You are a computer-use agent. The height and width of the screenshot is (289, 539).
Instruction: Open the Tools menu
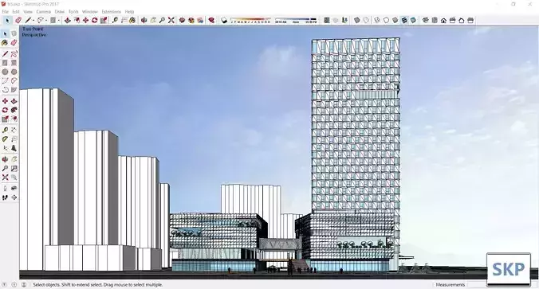pyautogui.click(x=73, y=12)
